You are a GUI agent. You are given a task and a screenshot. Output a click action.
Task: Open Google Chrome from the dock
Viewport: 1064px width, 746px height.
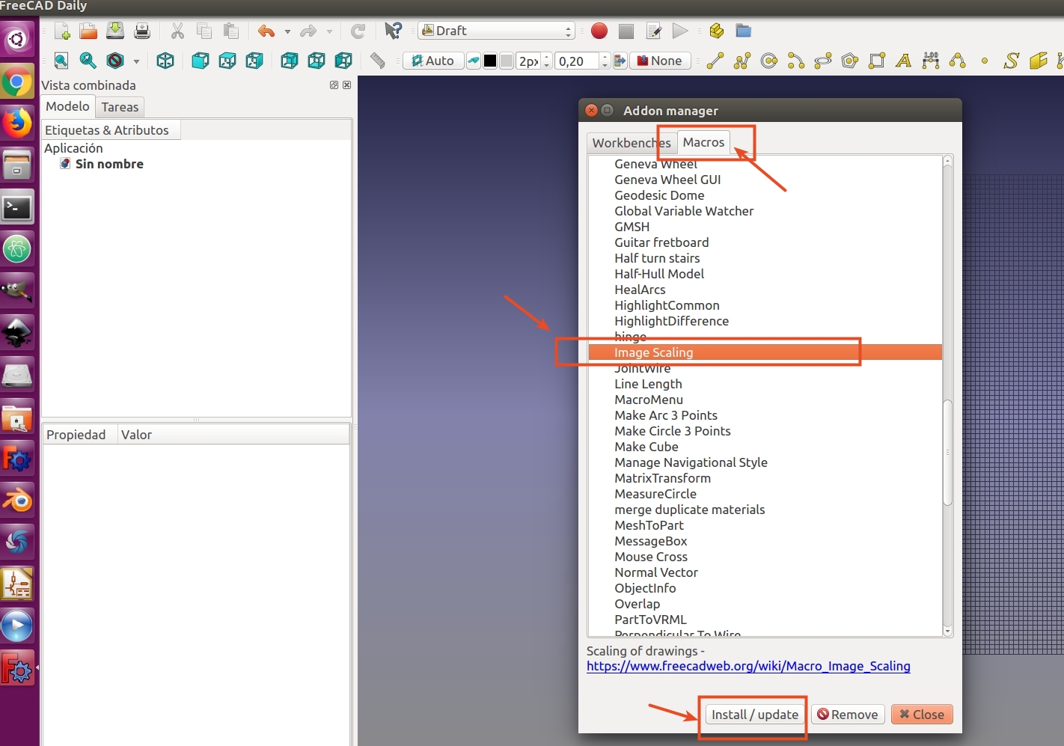click(x=17, y=81)
